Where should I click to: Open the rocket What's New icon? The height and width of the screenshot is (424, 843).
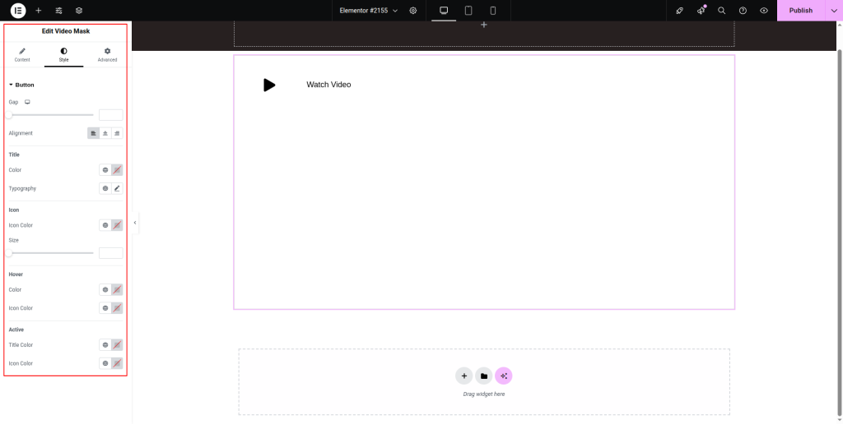[680, 10]
